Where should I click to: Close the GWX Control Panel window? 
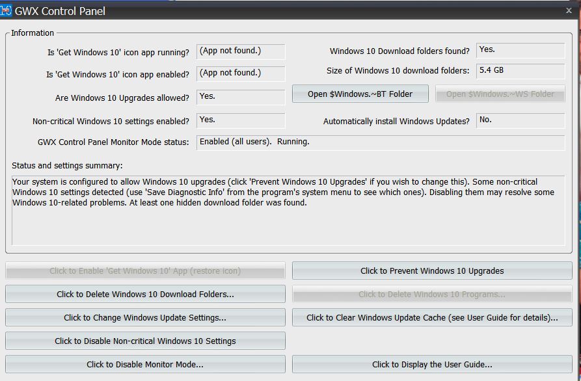click(569, 11)
